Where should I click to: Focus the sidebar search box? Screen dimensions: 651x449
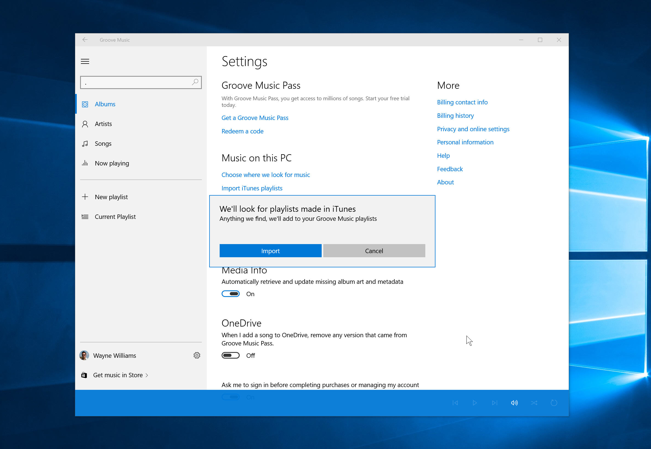pos(141,82)
